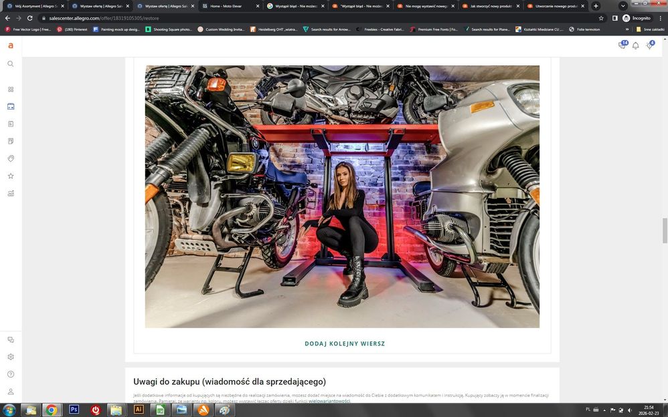Switch to the Mój Asortyment Allegro tab

[x=33, y=6]
